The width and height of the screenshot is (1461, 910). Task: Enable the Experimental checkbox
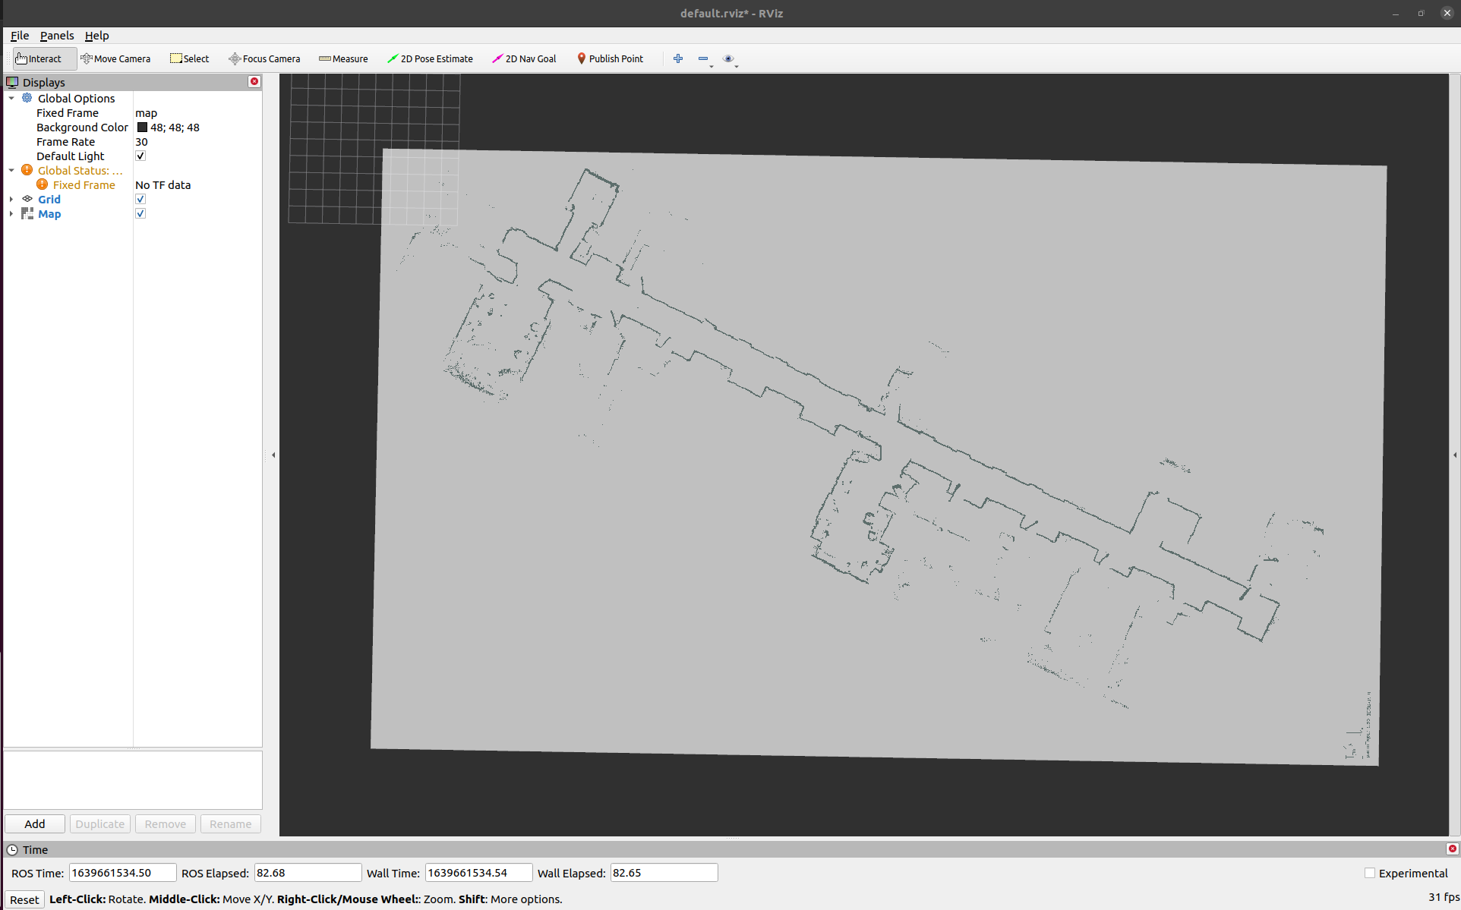pos(1370,873)
